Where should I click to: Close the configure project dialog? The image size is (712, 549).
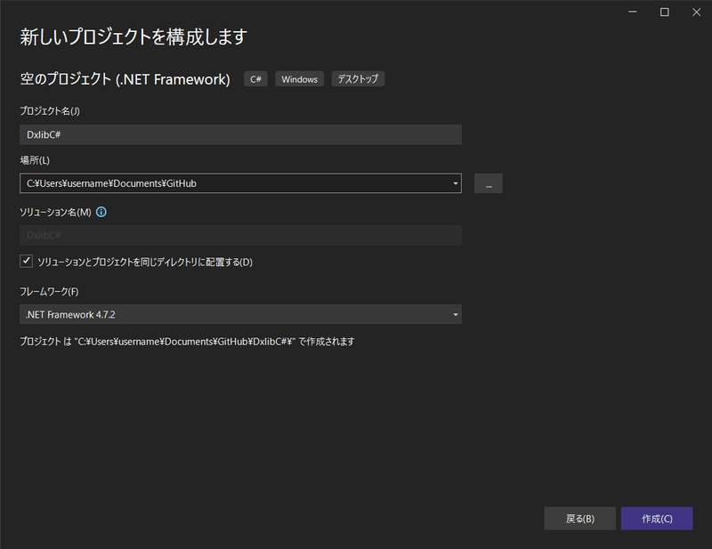[696, 12]
